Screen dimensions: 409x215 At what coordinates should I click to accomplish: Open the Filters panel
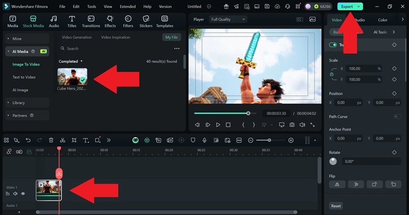click(x=128, y=21)
